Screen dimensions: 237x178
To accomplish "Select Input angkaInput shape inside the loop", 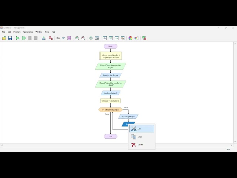I will click(128, 116).
